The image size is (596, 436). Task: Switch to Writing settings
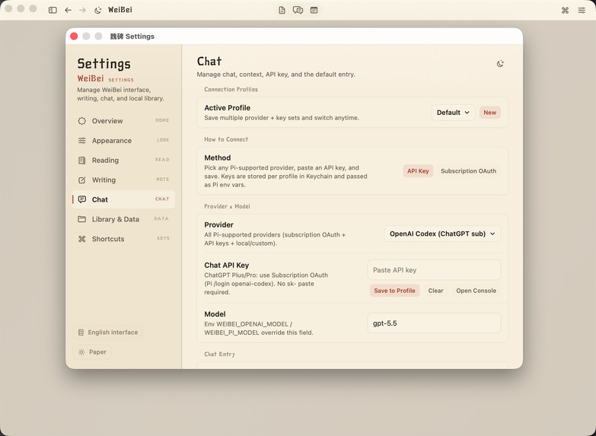(123, 180)
